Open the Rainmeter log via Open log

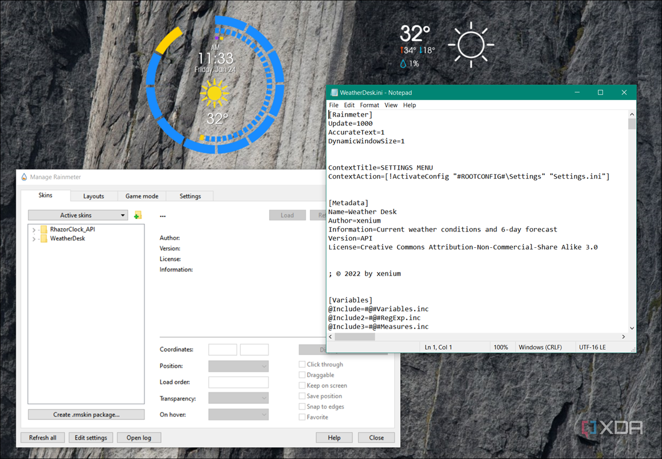pyautogui.click(x=139, y=437)
